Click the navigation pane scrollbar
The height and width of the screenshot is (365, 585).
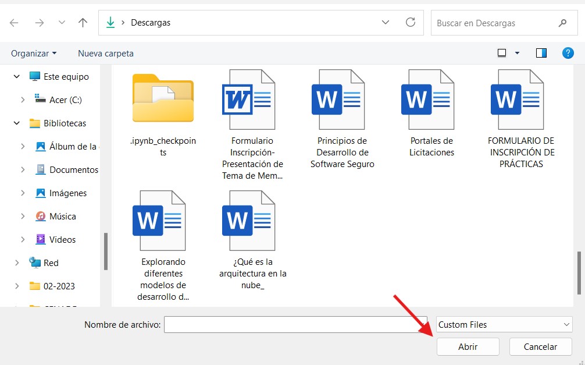tap(106, 251)
